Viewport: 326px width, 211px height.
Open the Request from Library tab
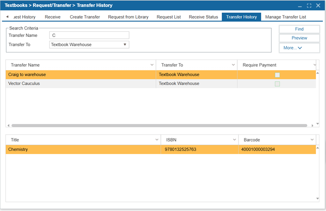[128, 17]
